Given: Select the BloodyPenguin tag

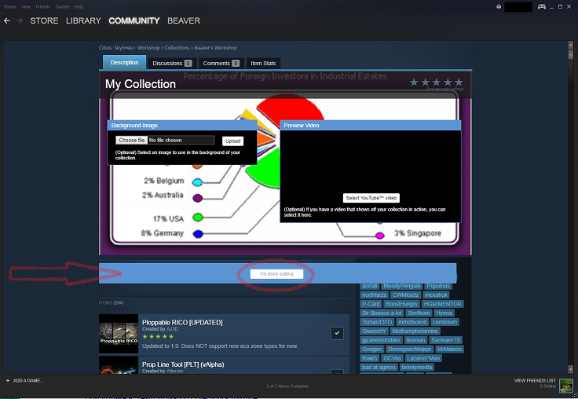Looking at the screenshot, I should pyautogui.click(x=402, y=286).
